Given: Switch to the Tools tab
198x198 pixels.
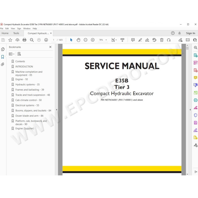Looking at the screenshot, I should click(x=16, y=33).
